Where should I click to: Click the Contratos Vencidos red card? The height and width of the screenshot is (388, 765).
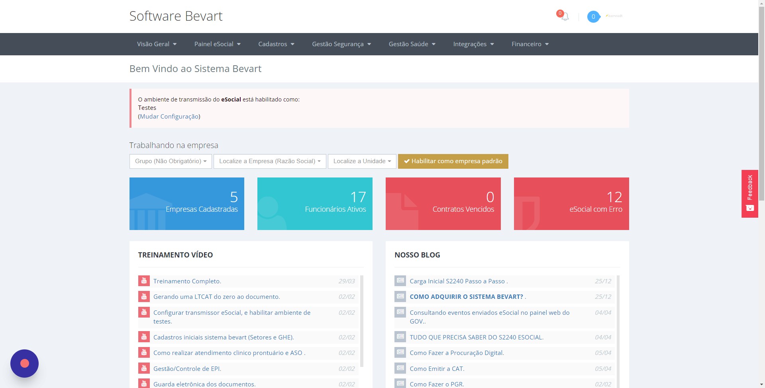pos(443,204)
